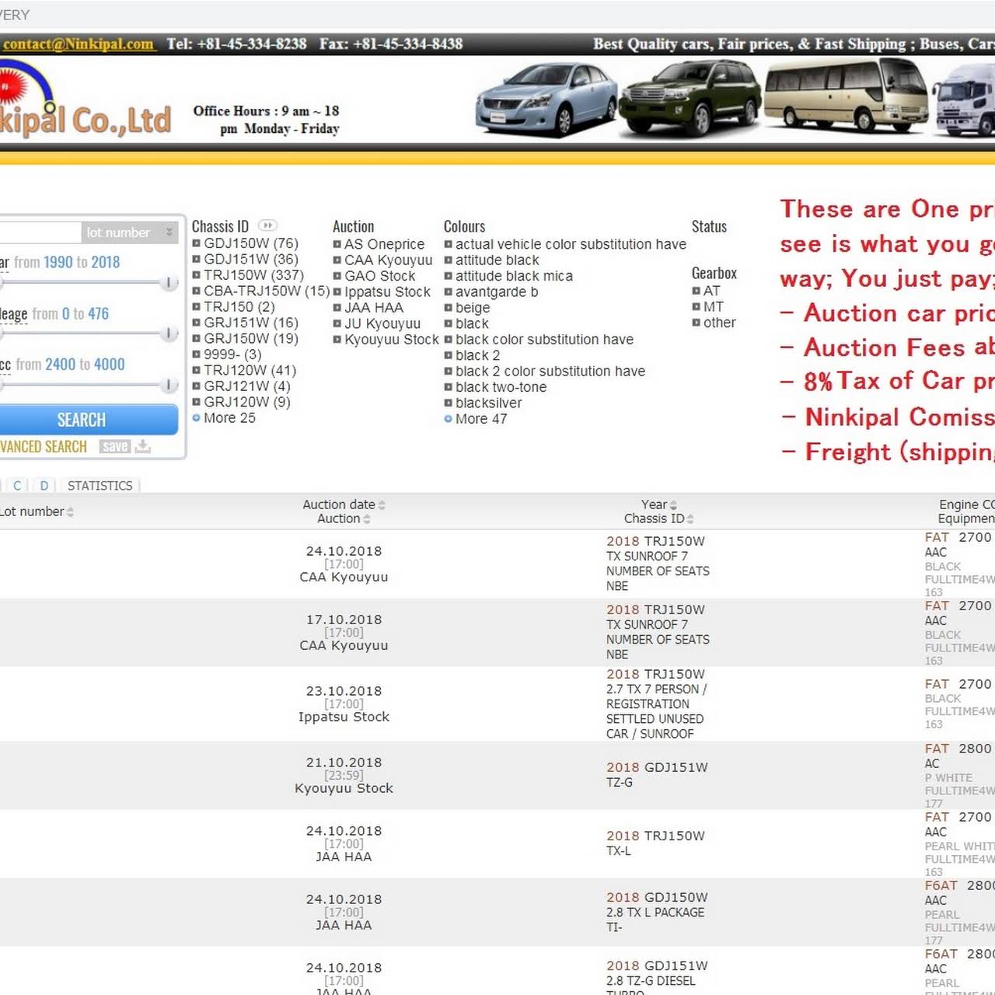Click the JU Kyouyuu auction label
Image resolution: width=995 pixels, height=995 pixels.
point(382,323)
